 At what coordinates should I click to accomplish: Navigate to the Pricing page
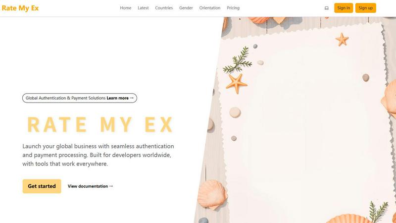(233, 8)
